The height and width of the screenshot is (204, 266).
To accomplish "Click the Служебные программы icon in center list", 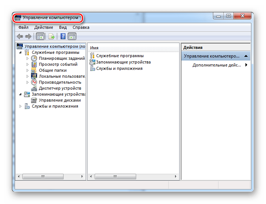I will 92,55.
